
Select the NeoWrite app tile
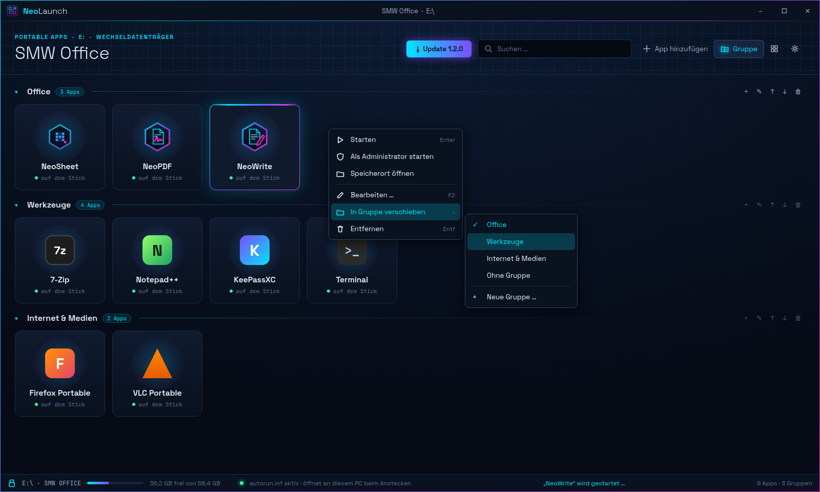coord(255,147)
